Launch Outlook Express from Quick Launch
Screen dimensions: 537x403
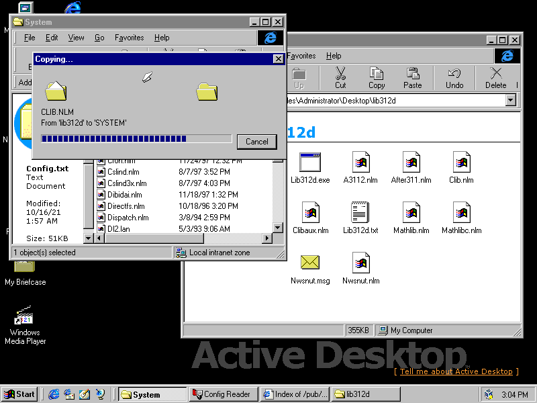point(69,394)
